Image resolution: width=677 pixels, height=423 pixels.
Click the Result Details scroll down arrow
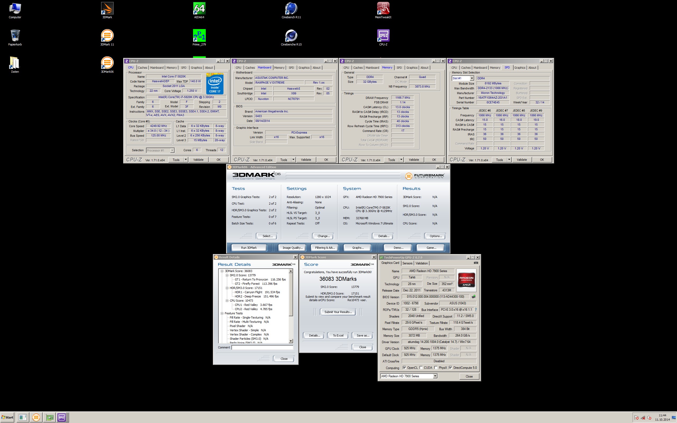(291, 341)
